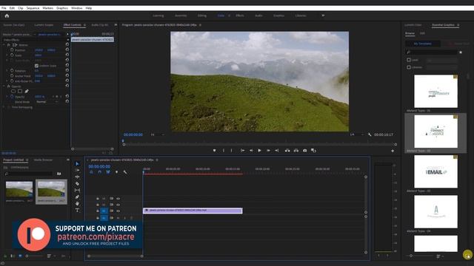The width and height of the screenshot is (474, 266).
Task: Open the File menu
Action: click(4, 8)
